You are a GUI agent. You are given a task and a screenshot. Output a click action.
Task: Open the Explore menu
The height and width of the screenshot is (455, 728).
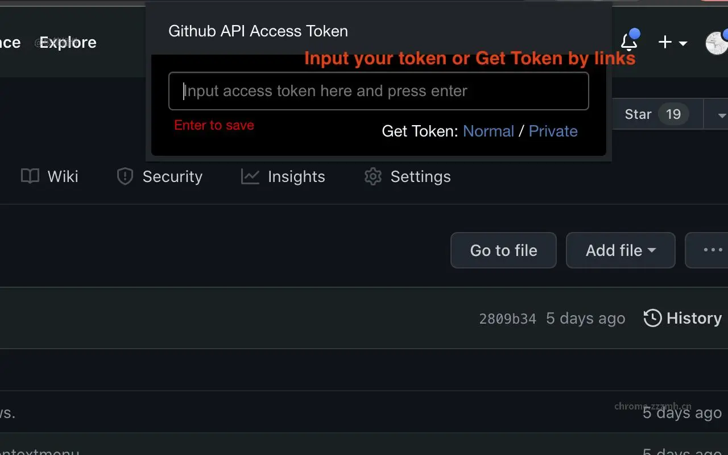(x=67, y=42)
